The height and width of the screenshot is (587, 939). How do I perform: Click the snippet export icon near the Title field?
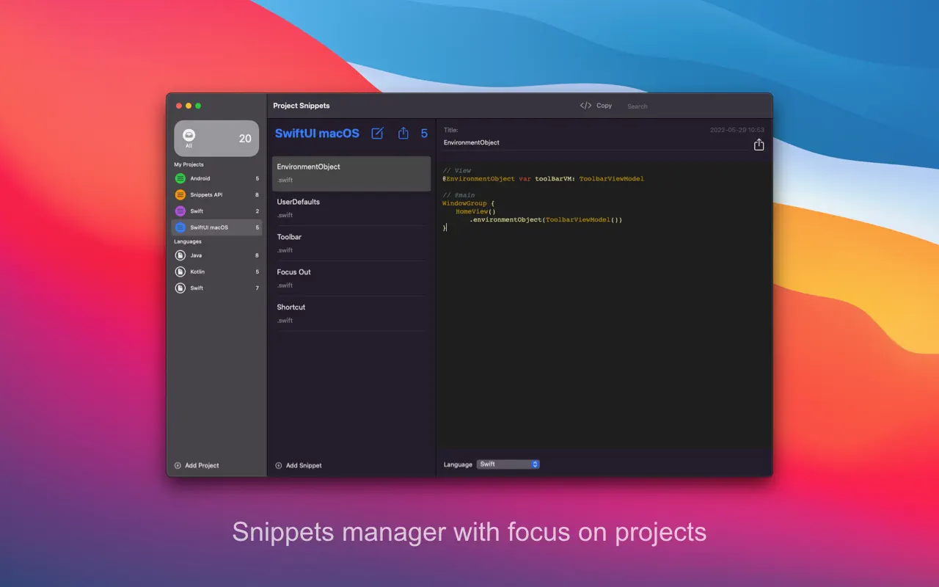[759, 145]
